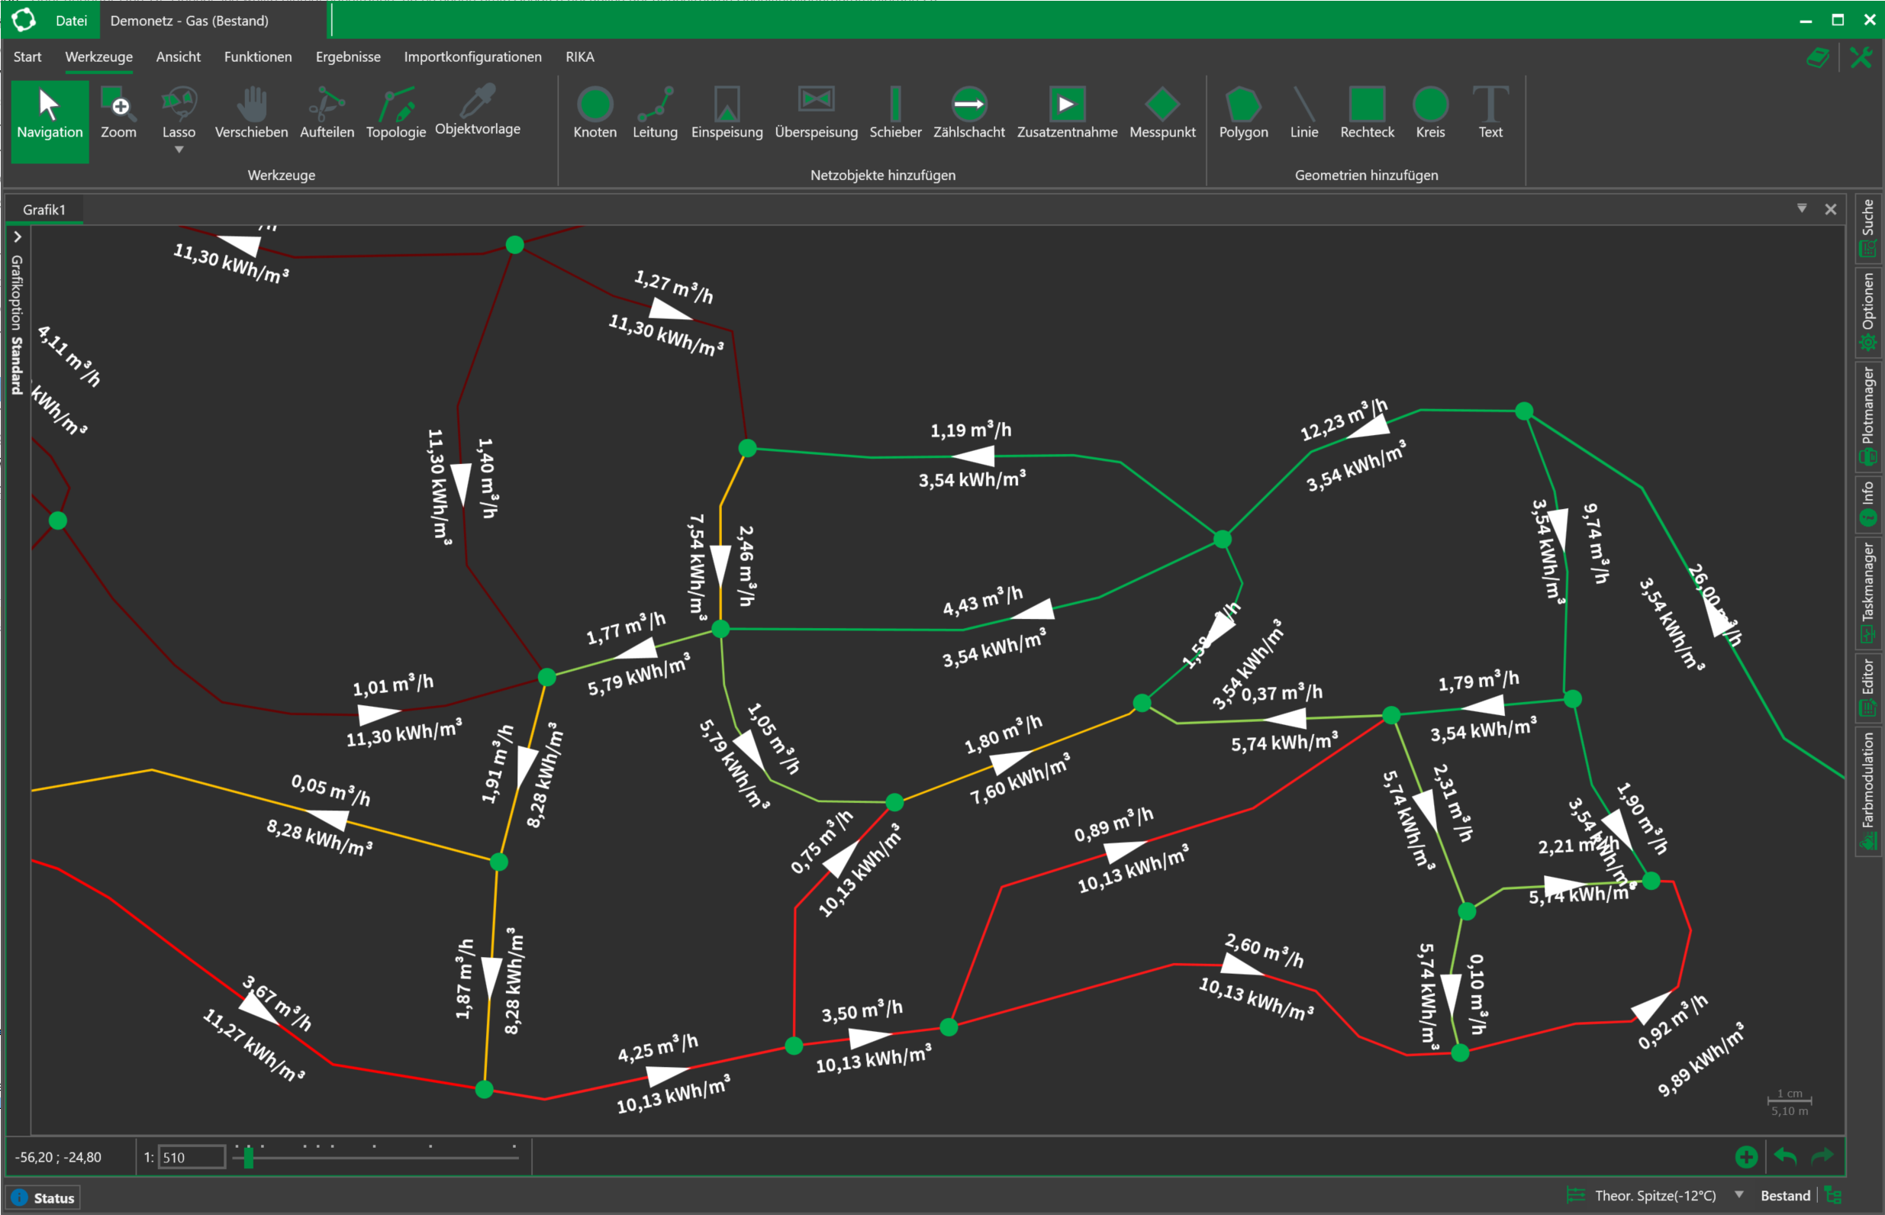This screenshot has width=1885, height=1215.
Task: Open the Lasso tool dropdown arrow
Action: (x=179, y=150)
